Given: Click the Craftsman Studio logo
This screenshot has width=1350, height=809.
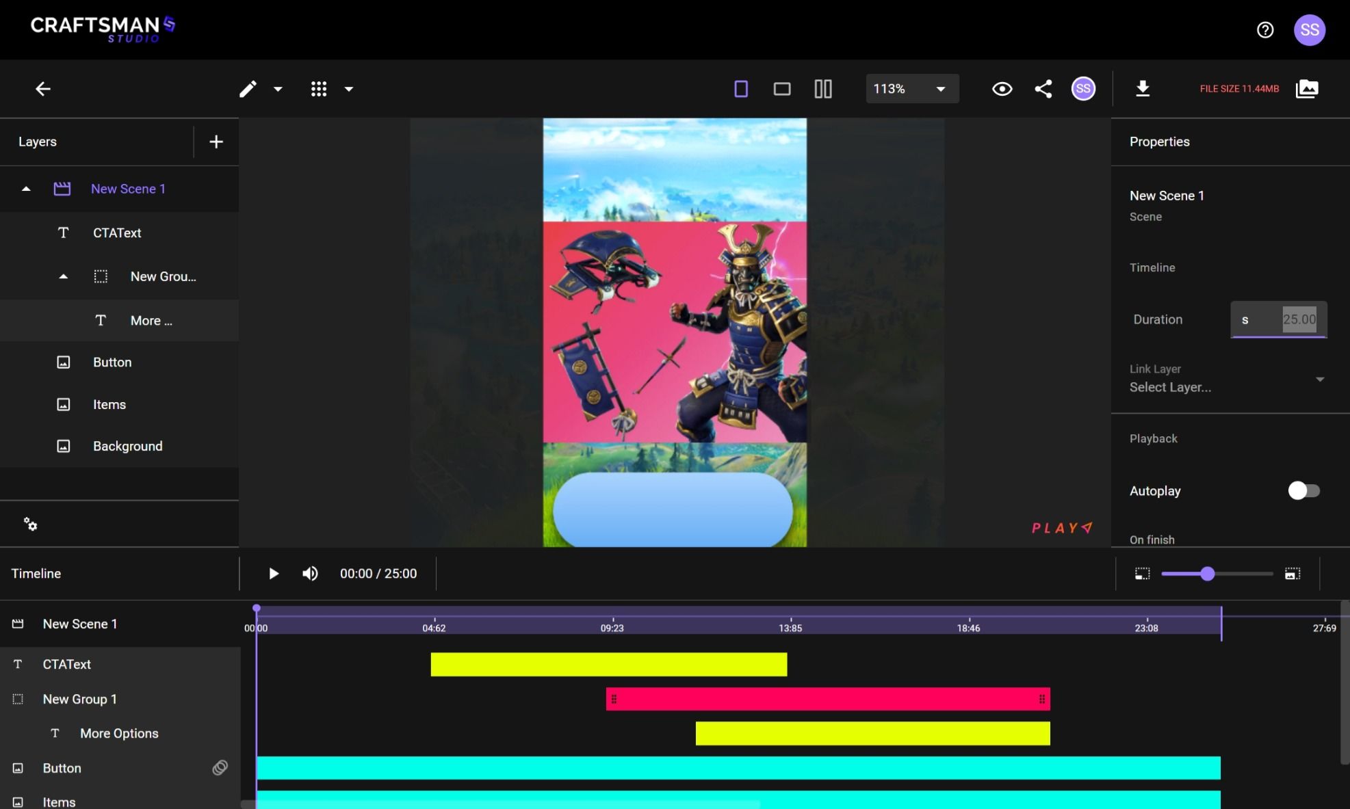Looking at the screenshot, I should click(x=103, y=29).
